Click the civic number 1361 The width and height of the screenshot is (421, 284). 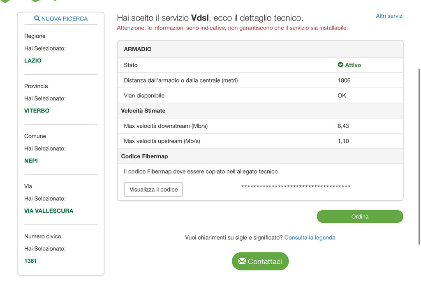coord(30,261)
